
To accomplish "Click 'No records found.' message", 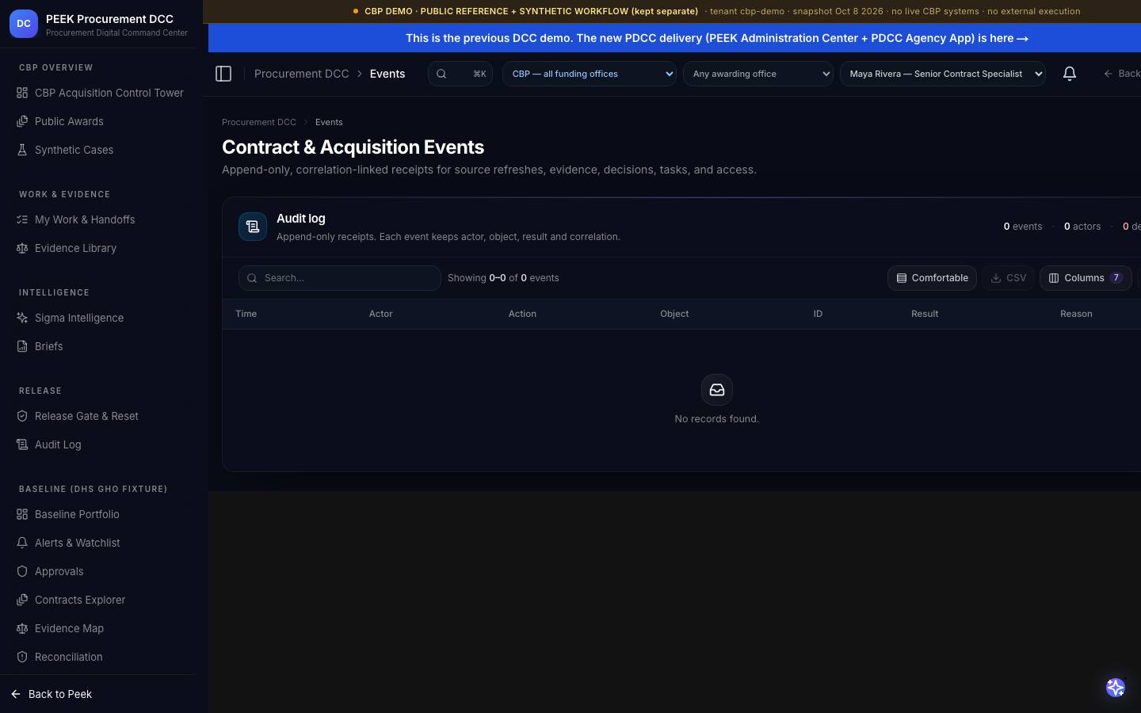I will point(717,419).
